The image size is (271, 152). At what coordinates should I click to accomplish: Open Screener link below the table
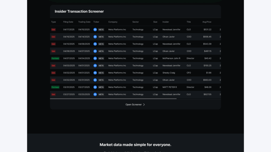[135, 104]
